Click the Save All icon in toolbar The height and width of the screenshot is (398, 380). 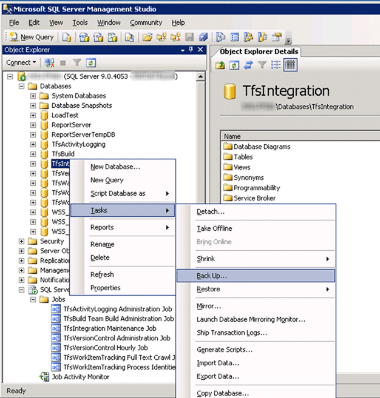(x=203, y=37)
